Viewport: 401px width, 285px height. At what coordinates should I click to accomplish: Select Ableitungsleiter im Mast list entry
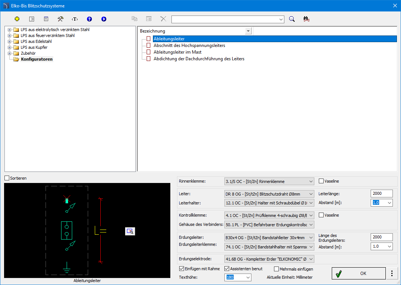pyautogui.click(x=177, y=52)
